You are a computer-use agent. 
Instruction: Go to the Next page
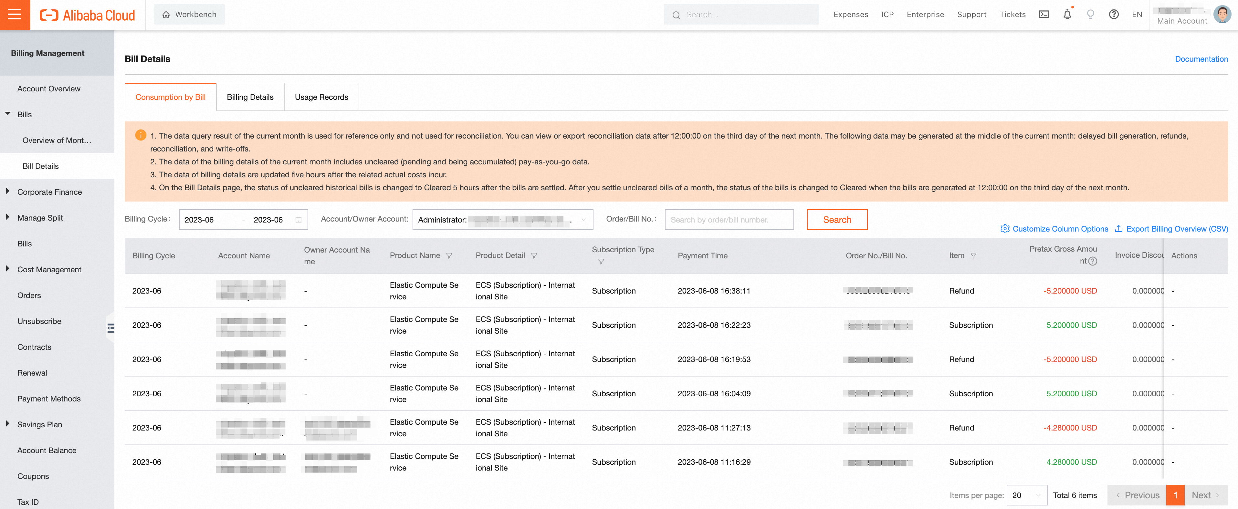tap(1206, 495)
